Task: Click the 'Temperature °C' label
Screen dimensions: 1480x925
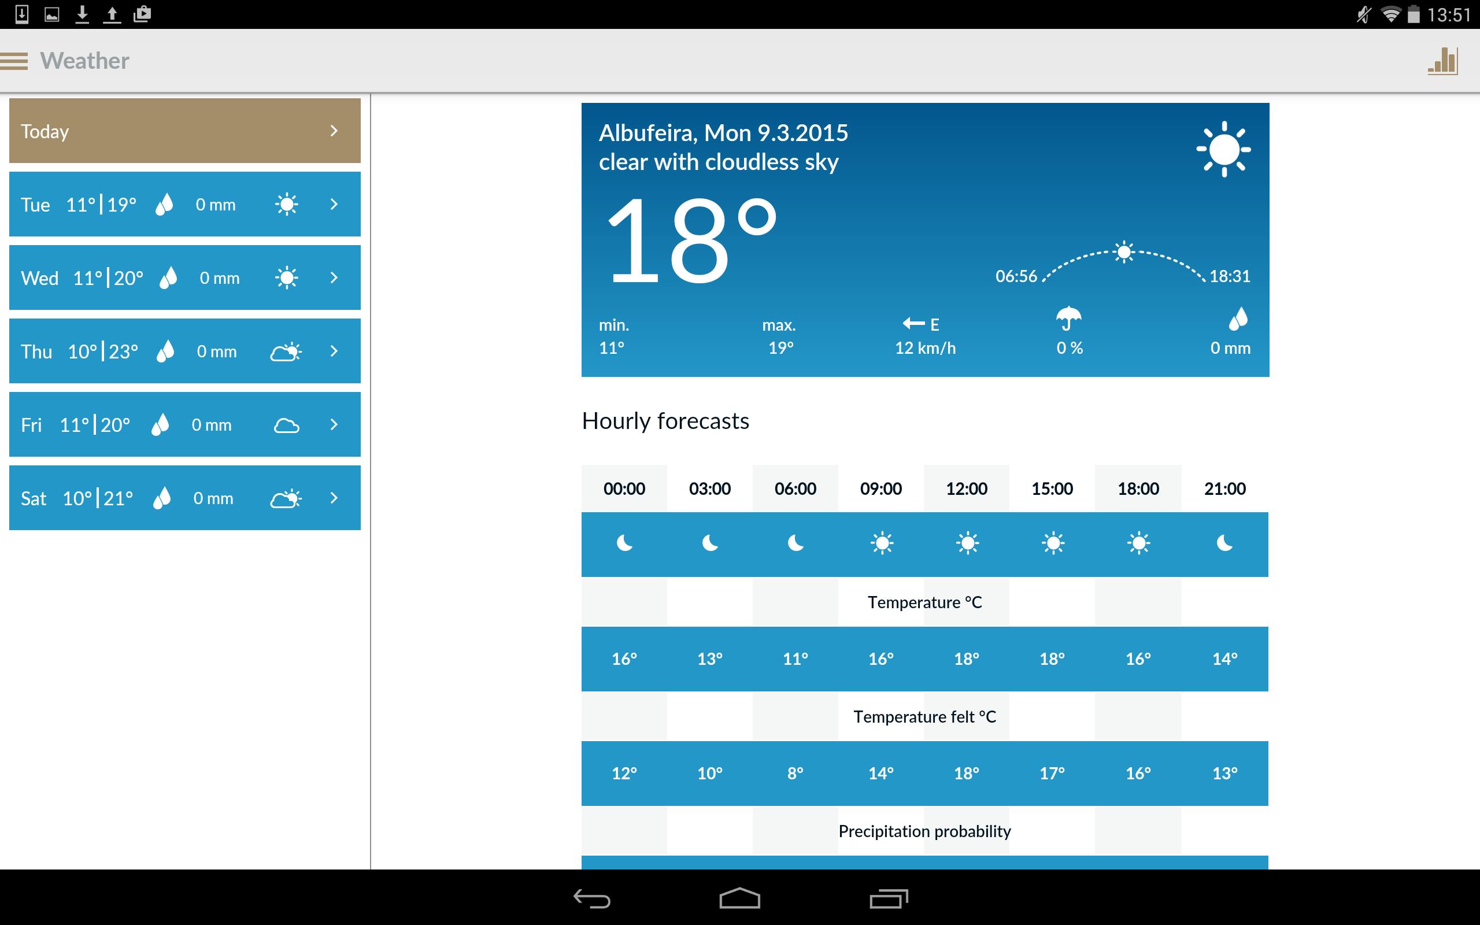Action: pos(924,602)
